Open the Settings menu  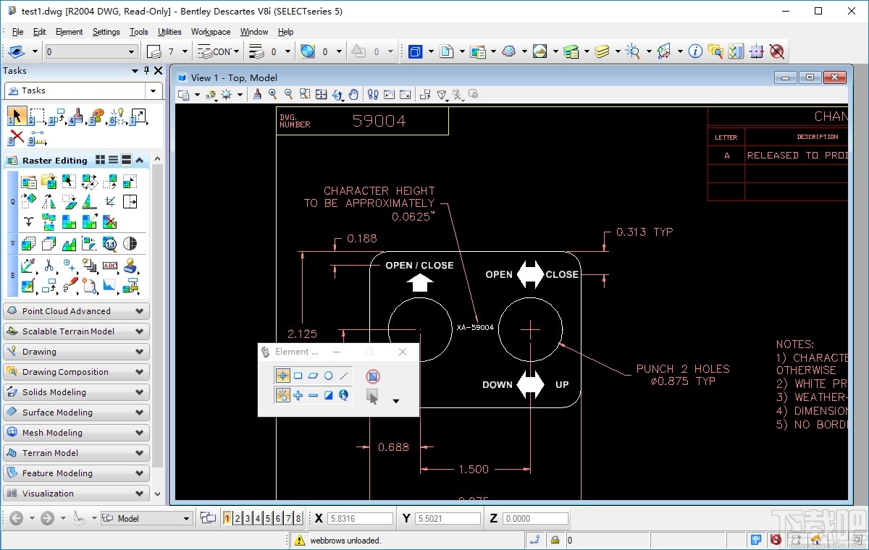106,32
